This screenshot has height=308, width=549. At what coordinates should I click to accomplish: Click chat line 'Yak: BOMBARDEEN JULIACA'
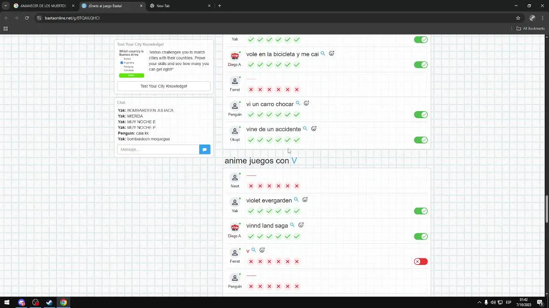click(x=146, y=110)
